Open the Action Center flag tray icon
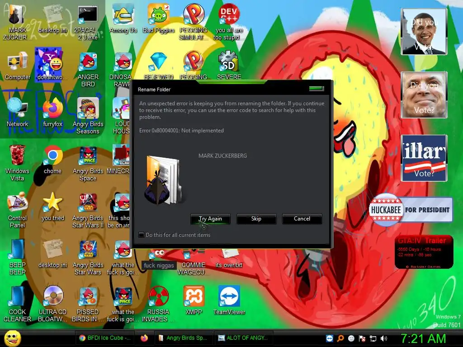This screenshot has width=463, height=347. point(362,338)
